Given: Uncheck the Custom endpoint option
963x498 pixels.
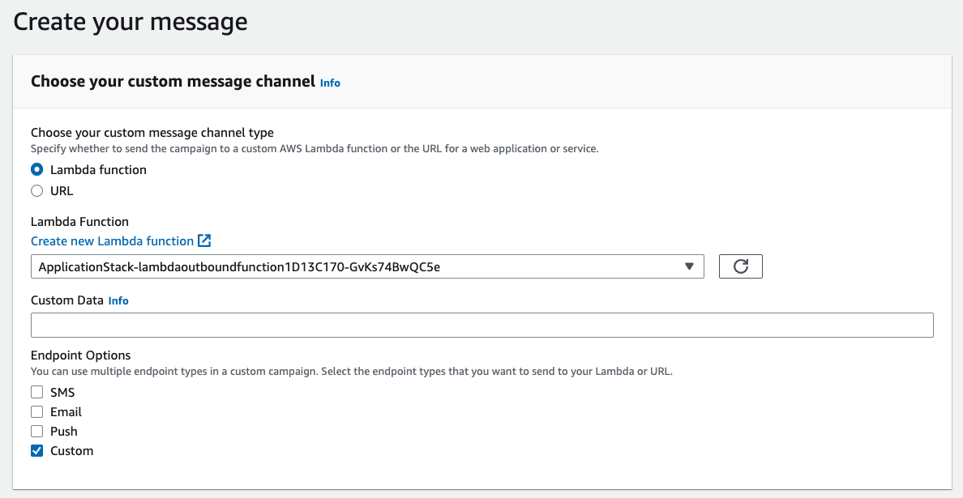Looking at the screenshot, I should [x=36, y=450].
